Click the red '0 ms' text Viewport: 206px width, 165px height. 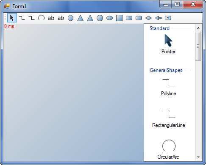coord(9,26)
